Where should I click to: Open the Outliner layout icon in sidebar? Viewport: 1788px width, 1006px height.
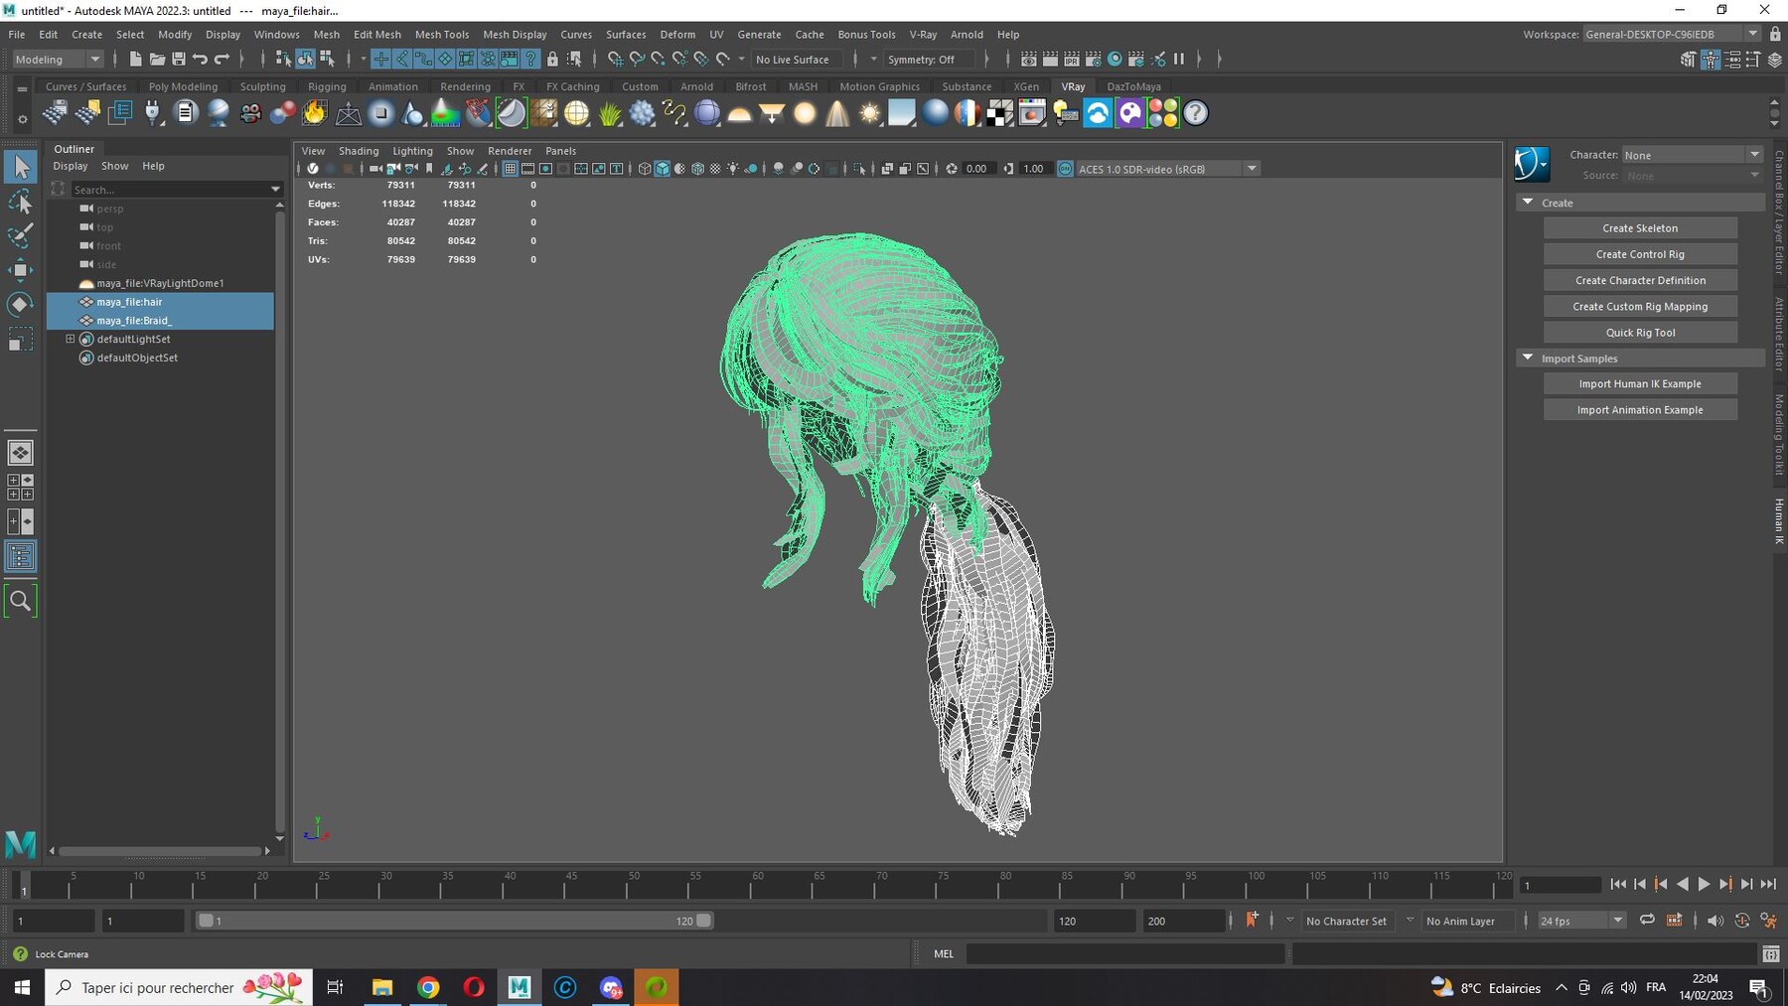pyautogui.click(x=21, y=556)
